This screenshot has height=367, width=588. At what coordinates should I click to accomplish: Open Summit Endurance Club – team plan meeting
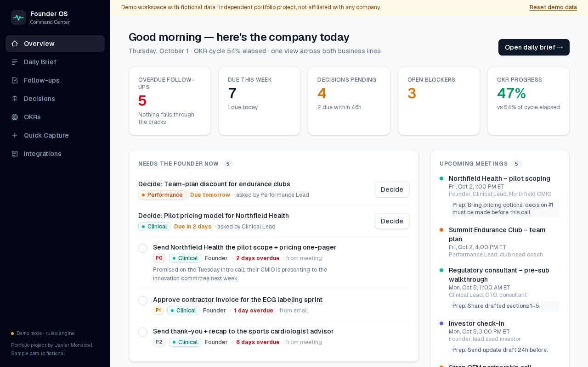point(497,234)
